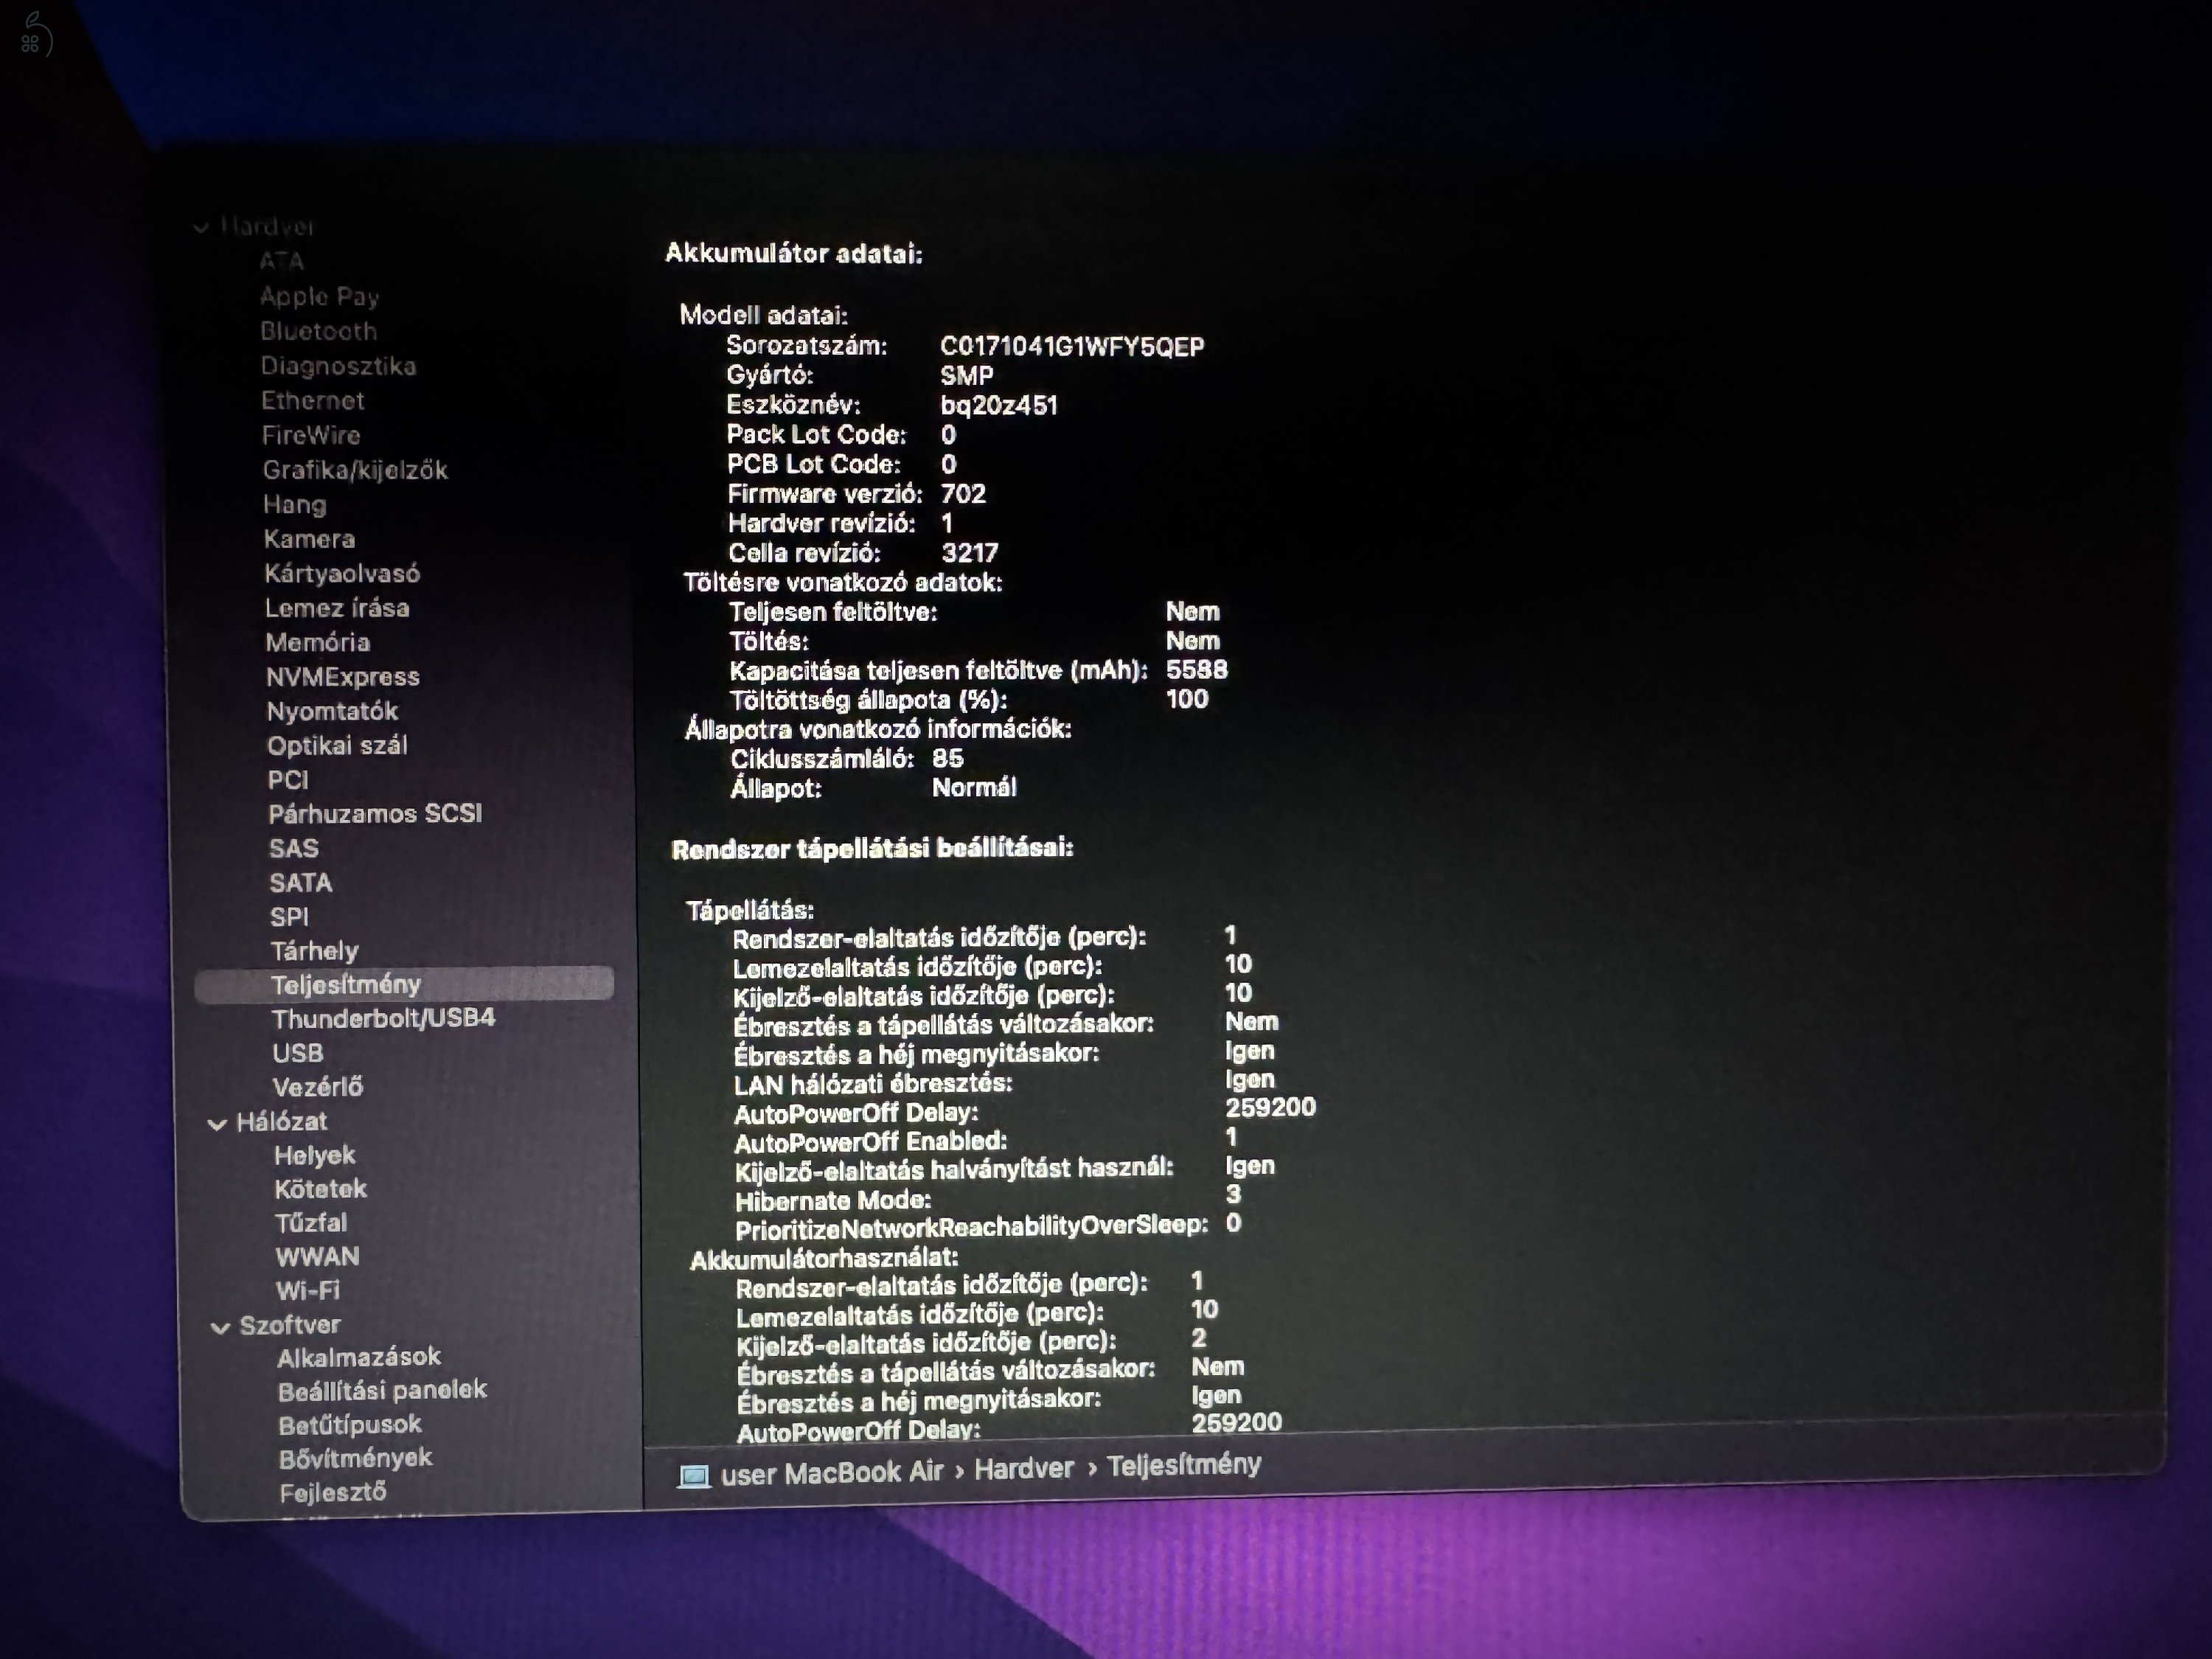Select Kötetek in the sidebar
The height and width of the screenshot is (1659, 2212).
[x=320, y=1189]
